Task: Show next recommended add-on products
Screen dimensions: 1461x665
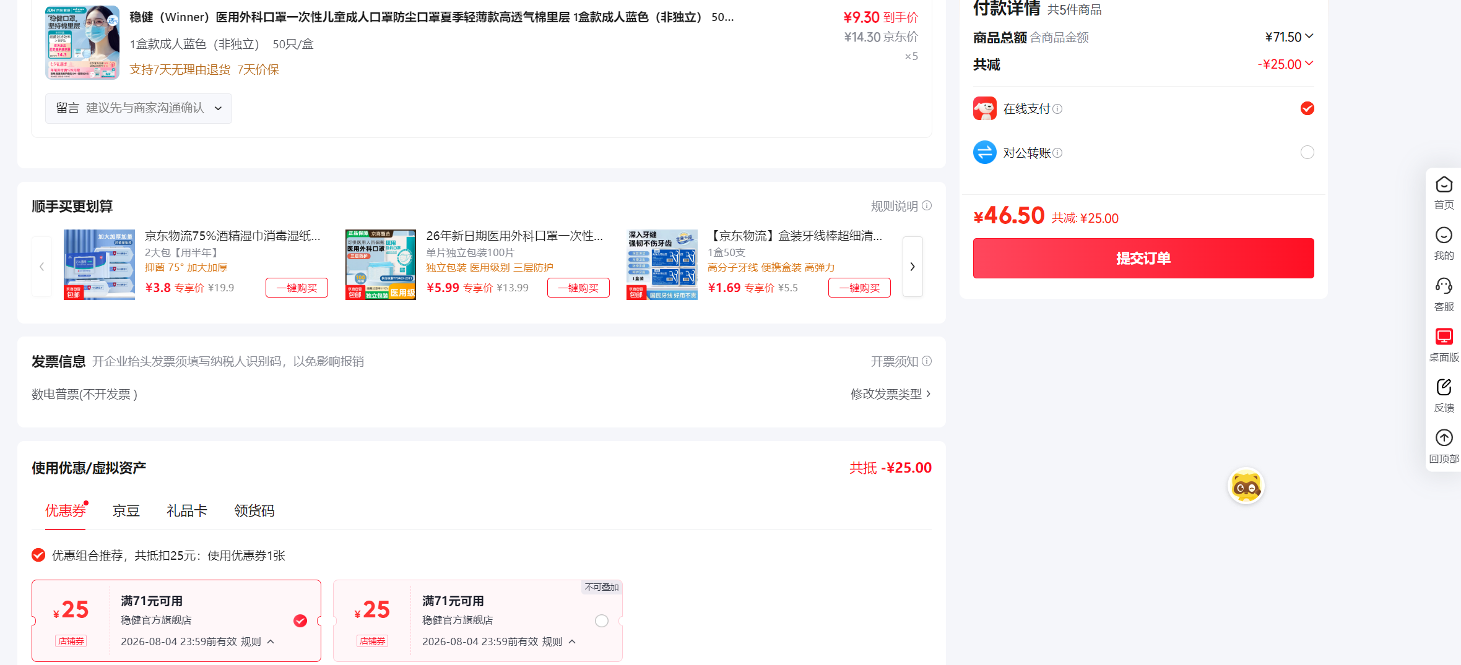Action: [x=913, y=267]
